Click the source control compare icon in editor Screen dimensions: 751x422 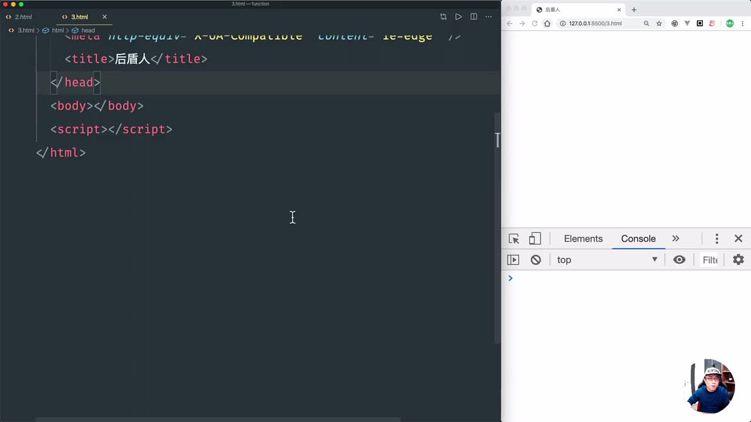click(x=443, y=17)
